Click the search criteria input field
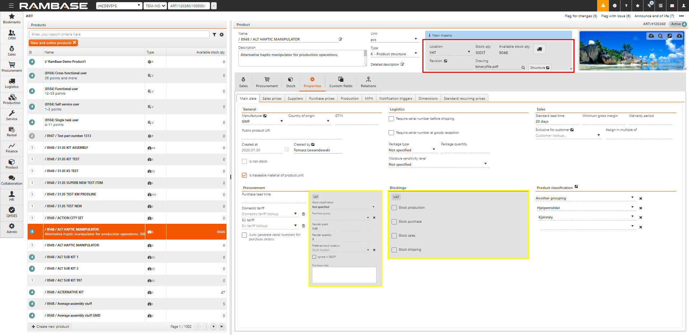 pyautogui.click(x=119, y=34)
